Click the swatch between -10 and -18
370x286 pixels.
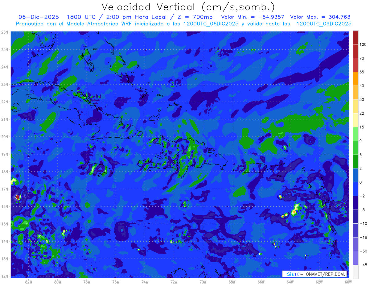[x=356, y=230]
